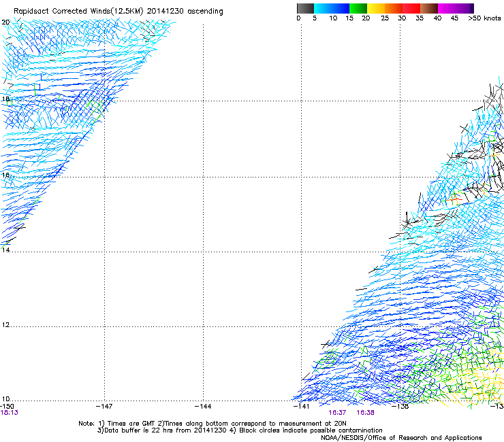The height and width of the screenshot is (442, 504).
Task: Click the '25' legend scale label
Action: click(x=385, y=18)
